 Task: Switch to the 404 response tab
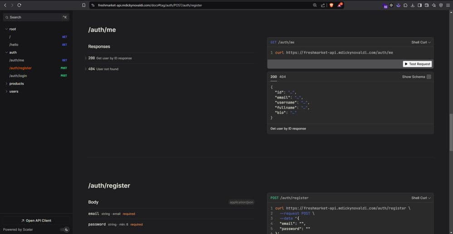tap(283, 77)
